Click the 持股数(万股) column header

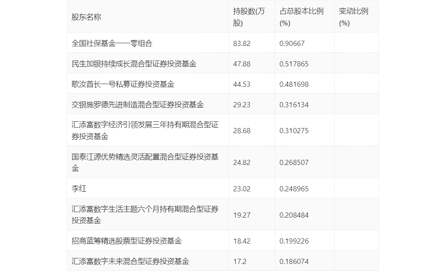[249, 17]
